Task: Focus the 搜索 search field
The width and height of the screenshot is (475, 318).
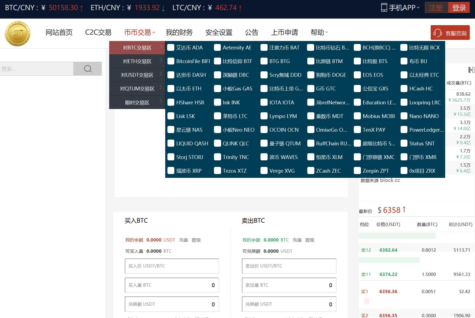Action: click(37, 69)
